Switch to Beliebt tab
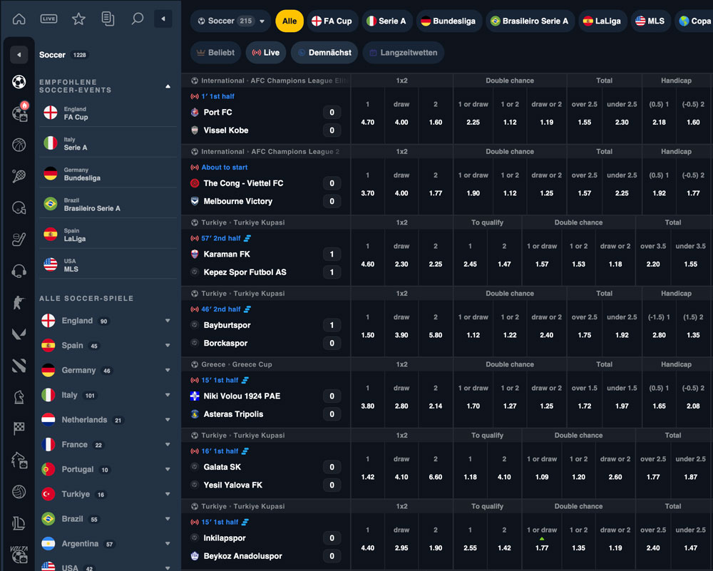 [216, 53]
